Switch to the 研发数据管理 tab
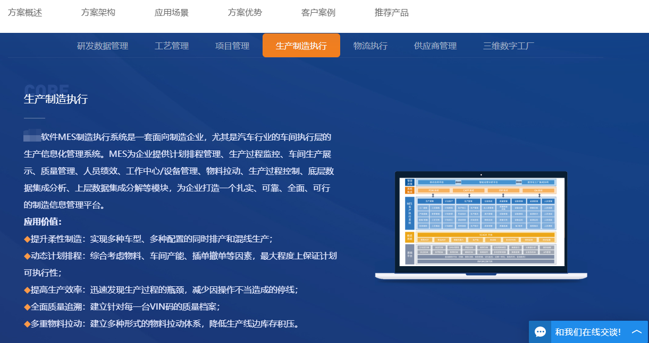The width and height of the screenshot is (649, 343). click(x=103, y=46)
